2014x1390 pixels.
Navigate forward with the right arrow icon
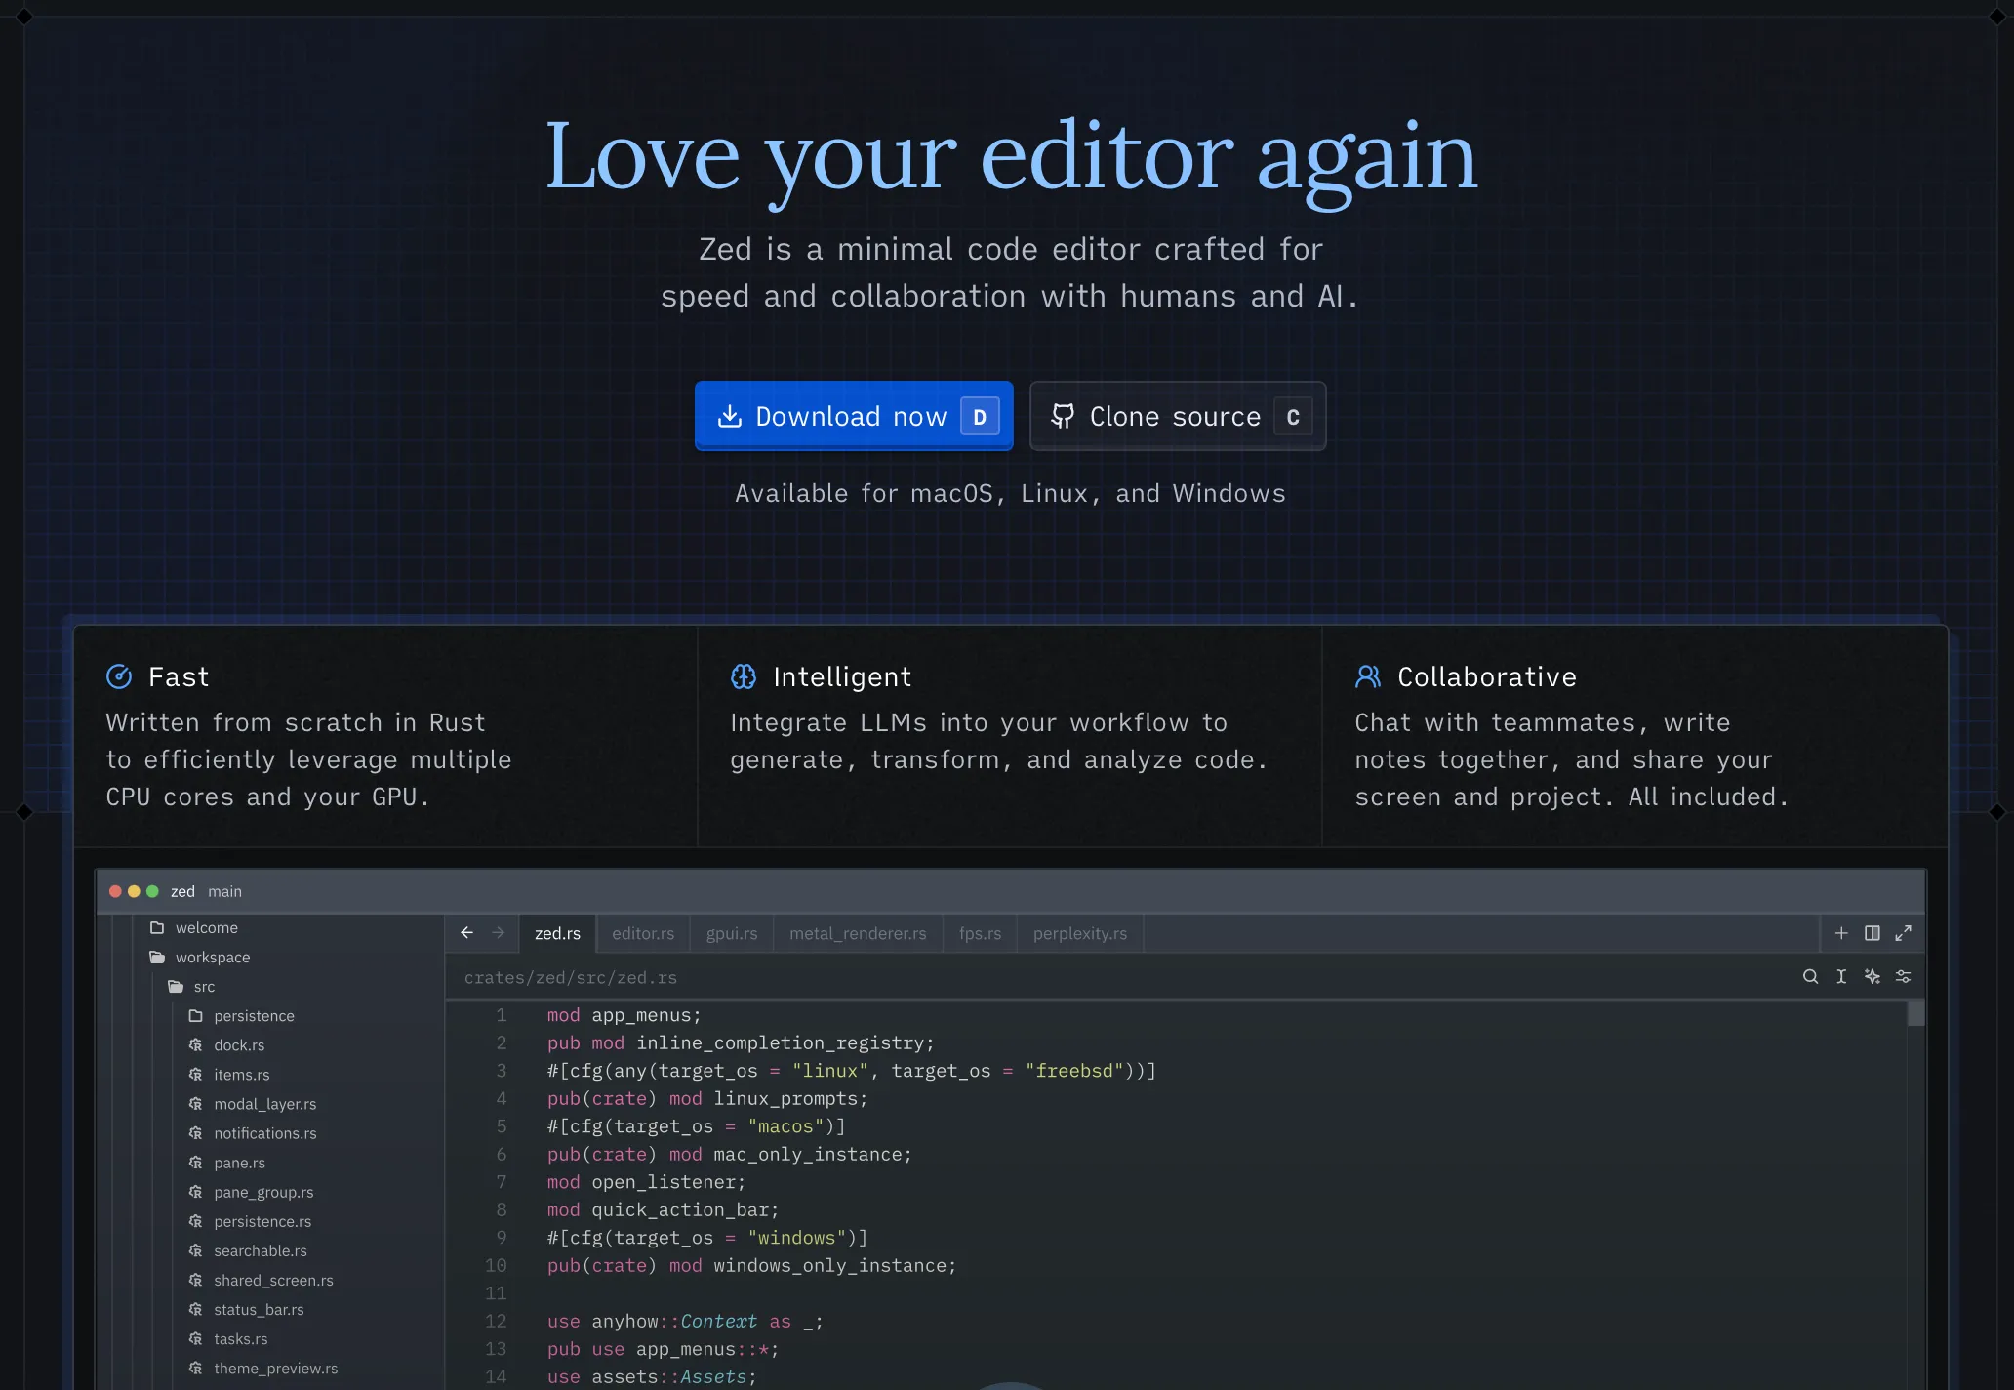pos(499,933)
